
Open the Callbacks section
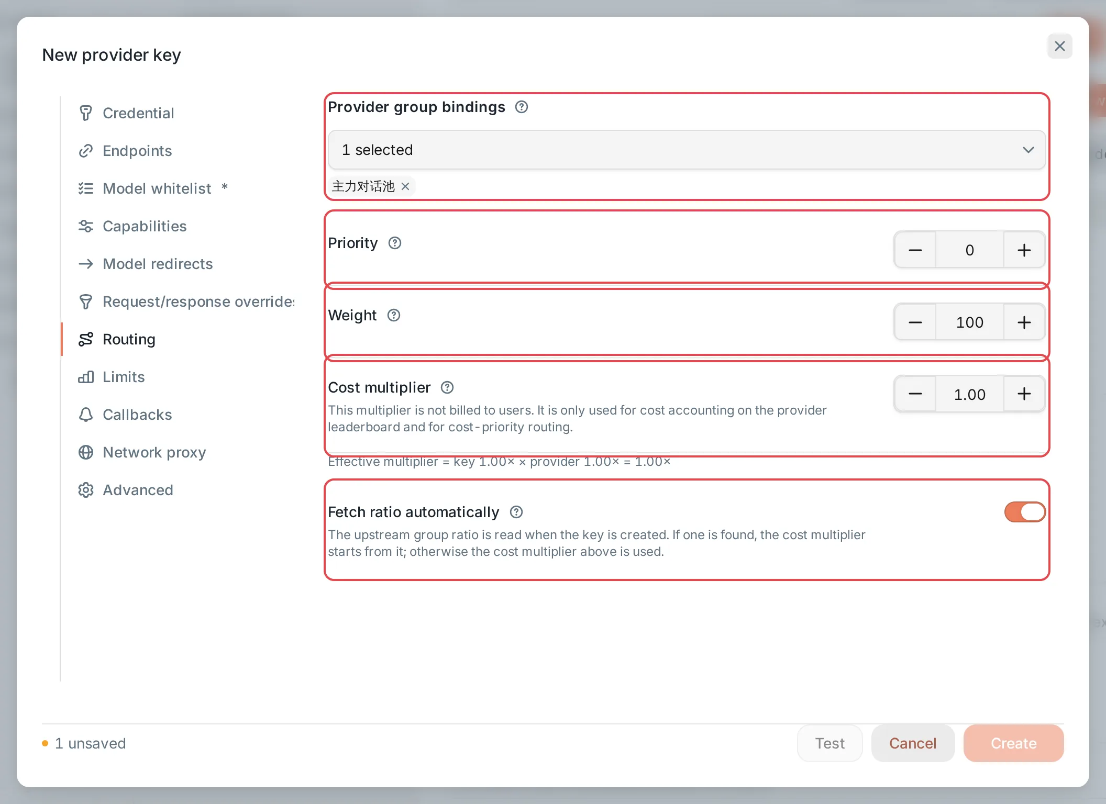137,415
